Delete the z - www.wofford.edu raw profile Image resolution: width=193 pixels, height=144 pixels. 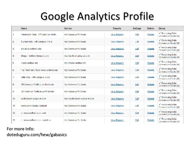click(151, 113)
